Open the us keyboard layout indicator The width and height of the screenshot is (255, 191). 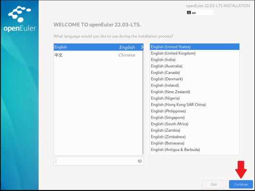[x=199, y=13]
